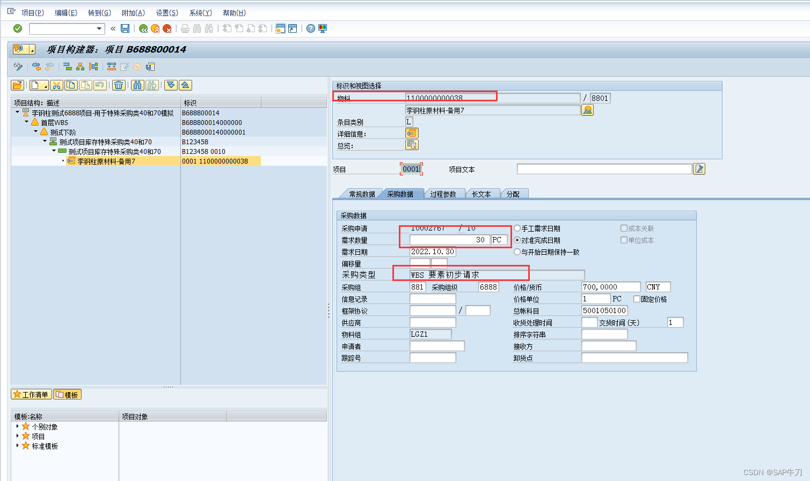
Task: Click the Find binoculars icon in tree toolbar
Action: click(137, 85)
